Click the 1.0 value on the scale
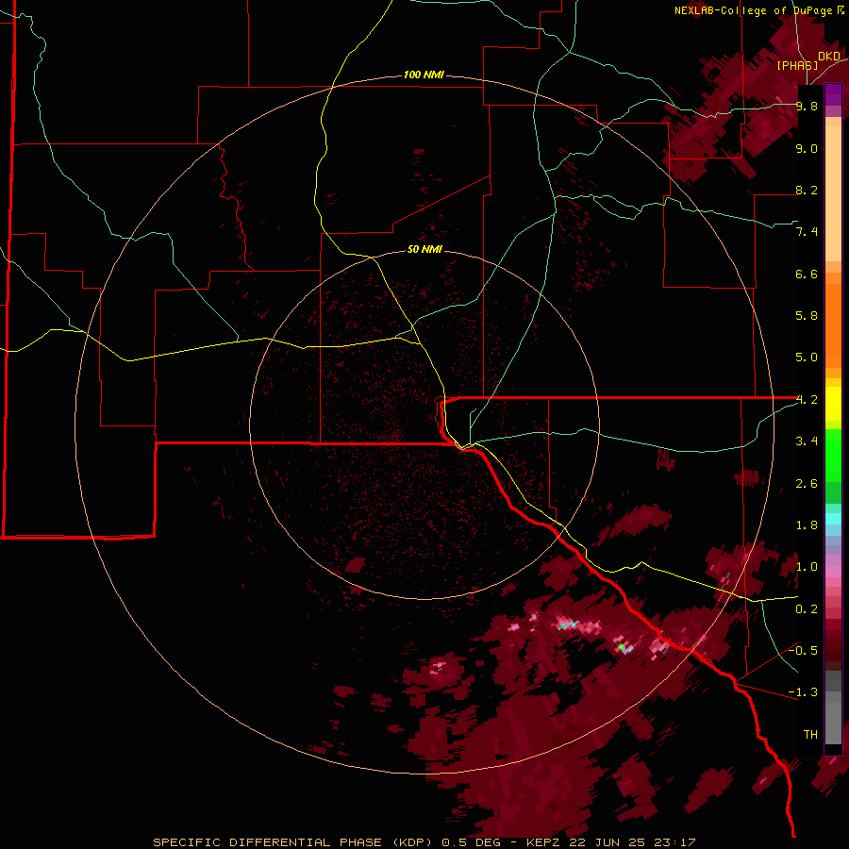This screenshot has height=849, width=849. tap(807, 567)
